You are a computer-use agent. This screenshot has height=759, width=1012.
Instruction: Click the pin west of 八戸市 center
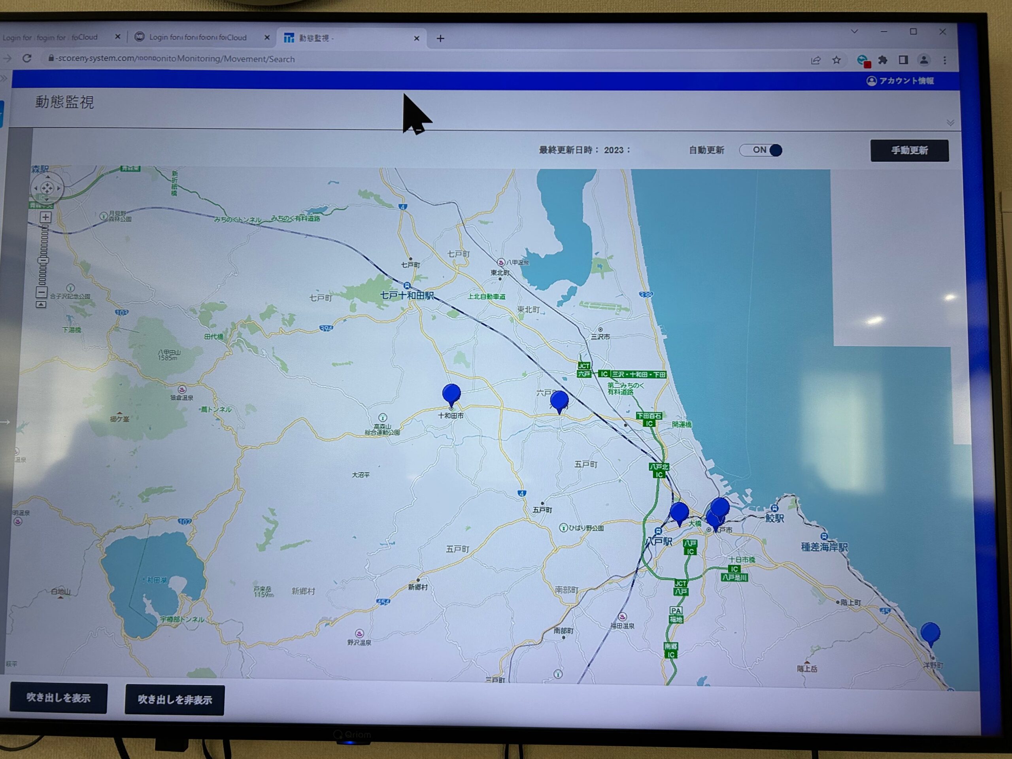[x=680, y=514]
